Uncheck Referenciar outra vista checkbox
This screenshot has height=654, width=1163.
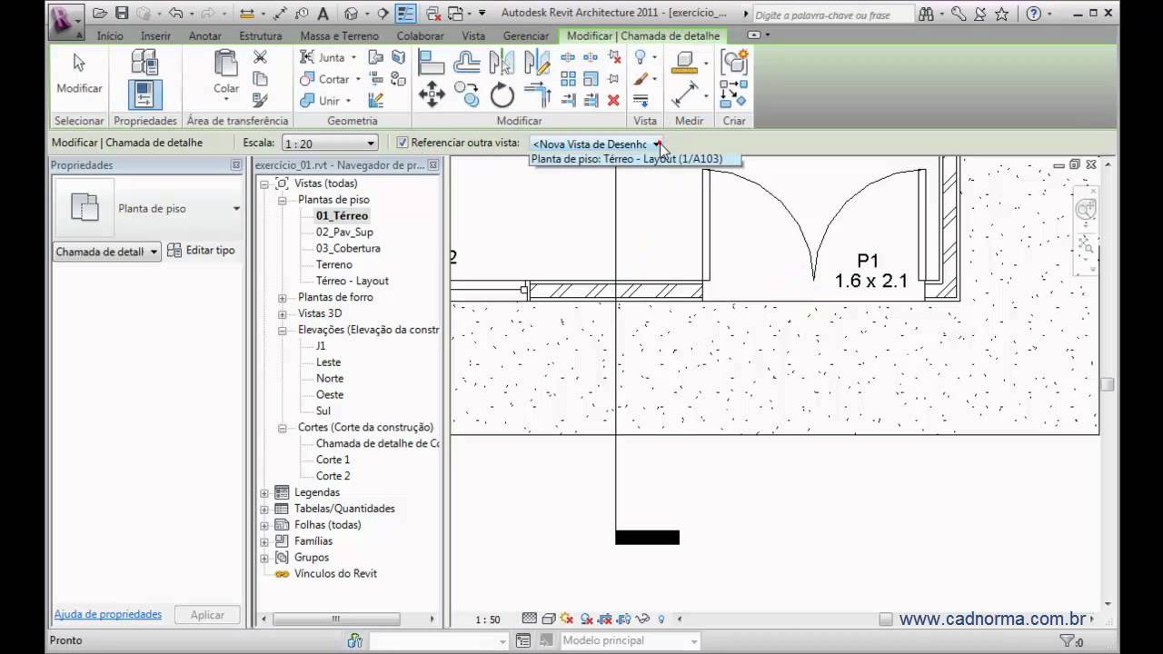pyautogui.click(x=403, y=143)
